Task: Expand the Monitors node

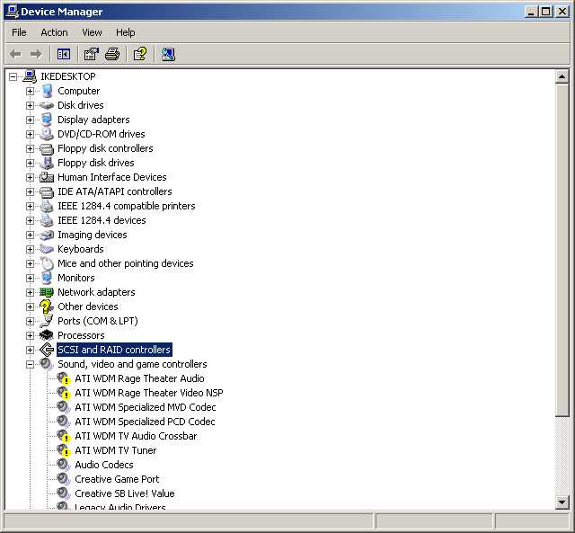Action: 30,278
